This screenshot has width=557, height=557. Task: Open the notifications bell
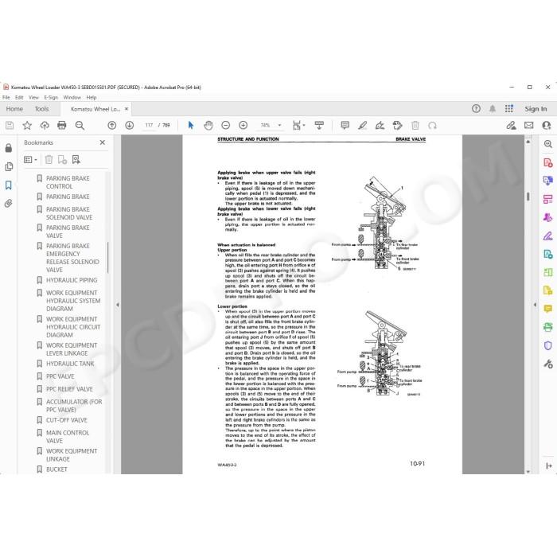(x=493, y=109)
